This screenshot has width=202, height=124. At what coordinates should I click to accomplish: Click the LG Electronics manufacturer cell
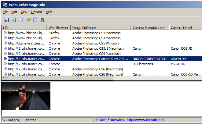pos(143,64)
